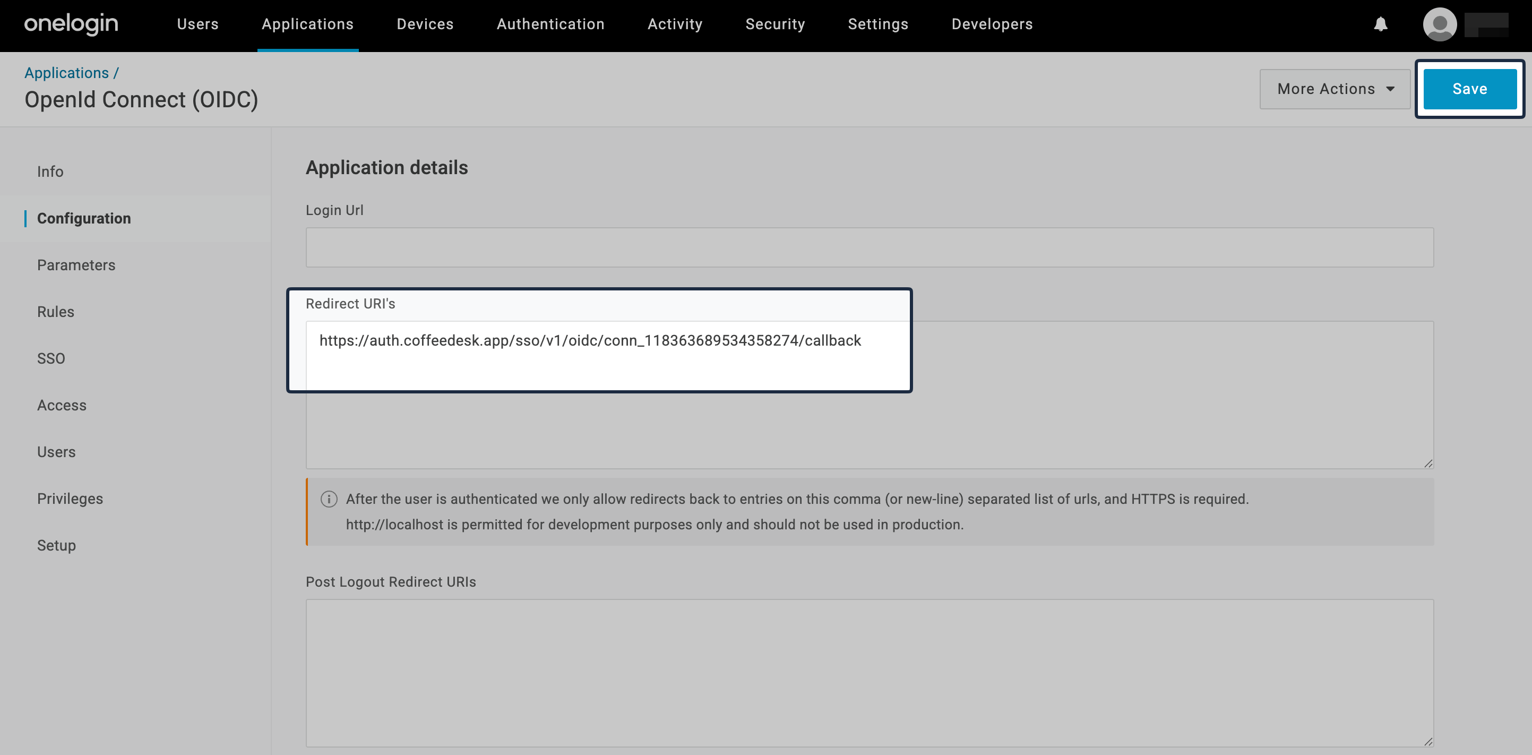
Task: Expand the More Actions dropdown
Action: coord(1333,88)
